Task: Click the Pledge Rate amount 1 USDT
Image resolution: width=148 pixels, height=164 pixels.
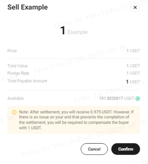Action: pyautogui.click(x=133, y=73)
